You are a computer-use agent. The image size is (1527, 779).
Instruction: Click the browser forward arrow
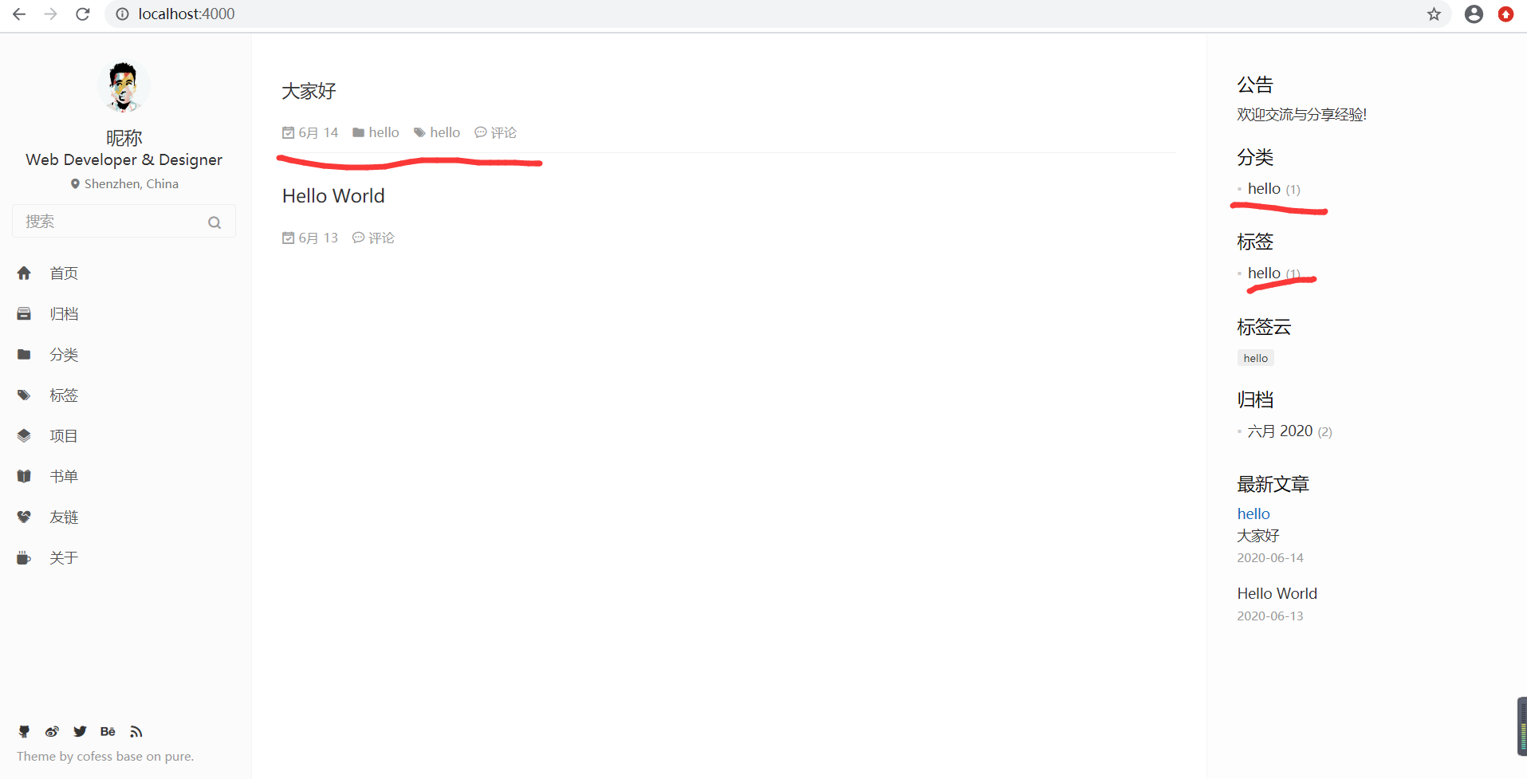click(51, 14)
